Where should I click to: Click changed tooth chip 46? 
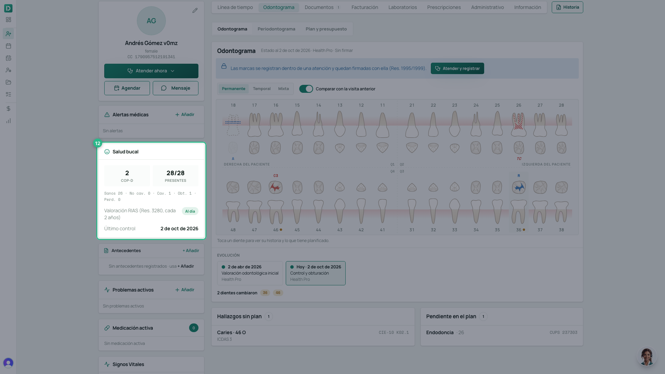[278, 293]
